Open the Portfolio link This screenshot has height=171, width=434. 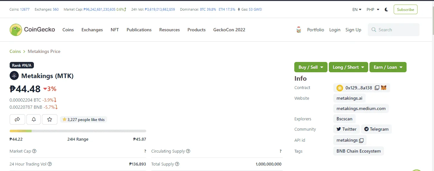(316, 30)
